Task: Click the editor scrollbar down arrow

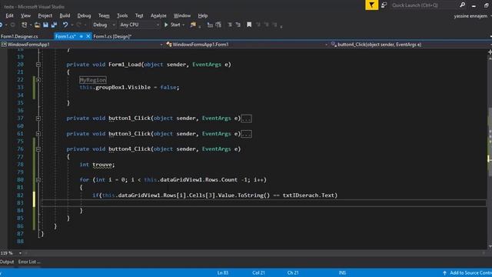Action: point(490,246)
